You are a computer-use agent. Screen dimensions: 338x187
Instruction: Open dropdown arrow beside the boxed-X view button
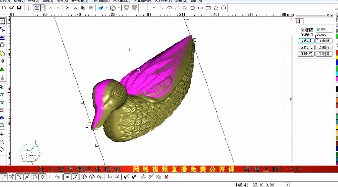(x=43, y=8)
